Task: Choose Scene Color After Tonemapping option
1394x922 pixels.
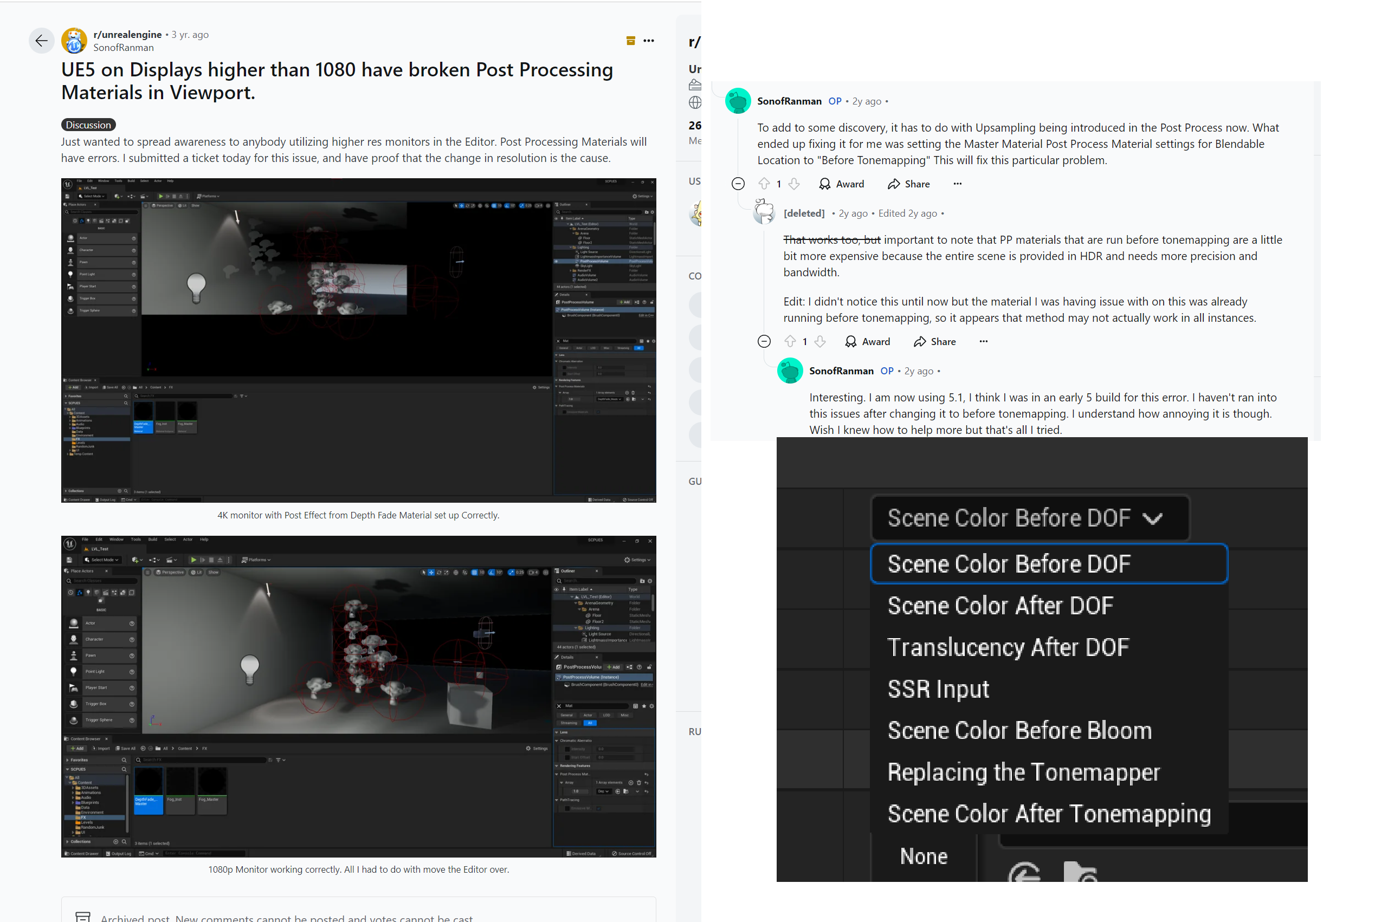Action: pos(1048,814)
